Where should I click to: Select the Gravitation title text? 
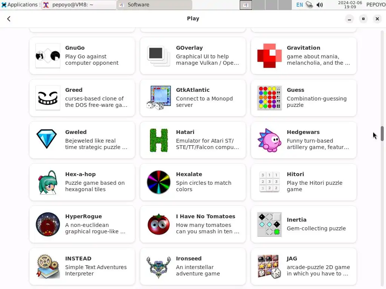coord(303,48)
